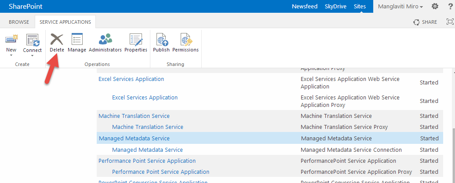Open the top-level Excel Services Application link
Screen dimensions: 455x183
coord(131,79)
